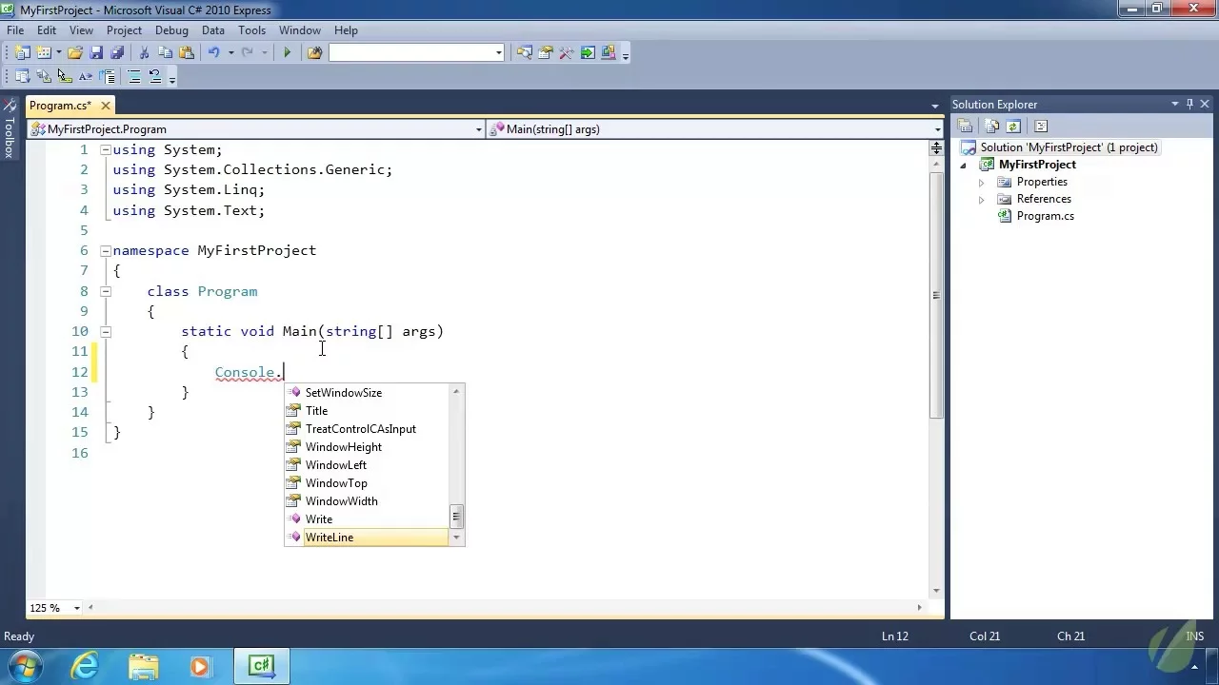Click the Display Word Completion icon
The height and width of the screenshot is (685, 1219).
[86, 77]
